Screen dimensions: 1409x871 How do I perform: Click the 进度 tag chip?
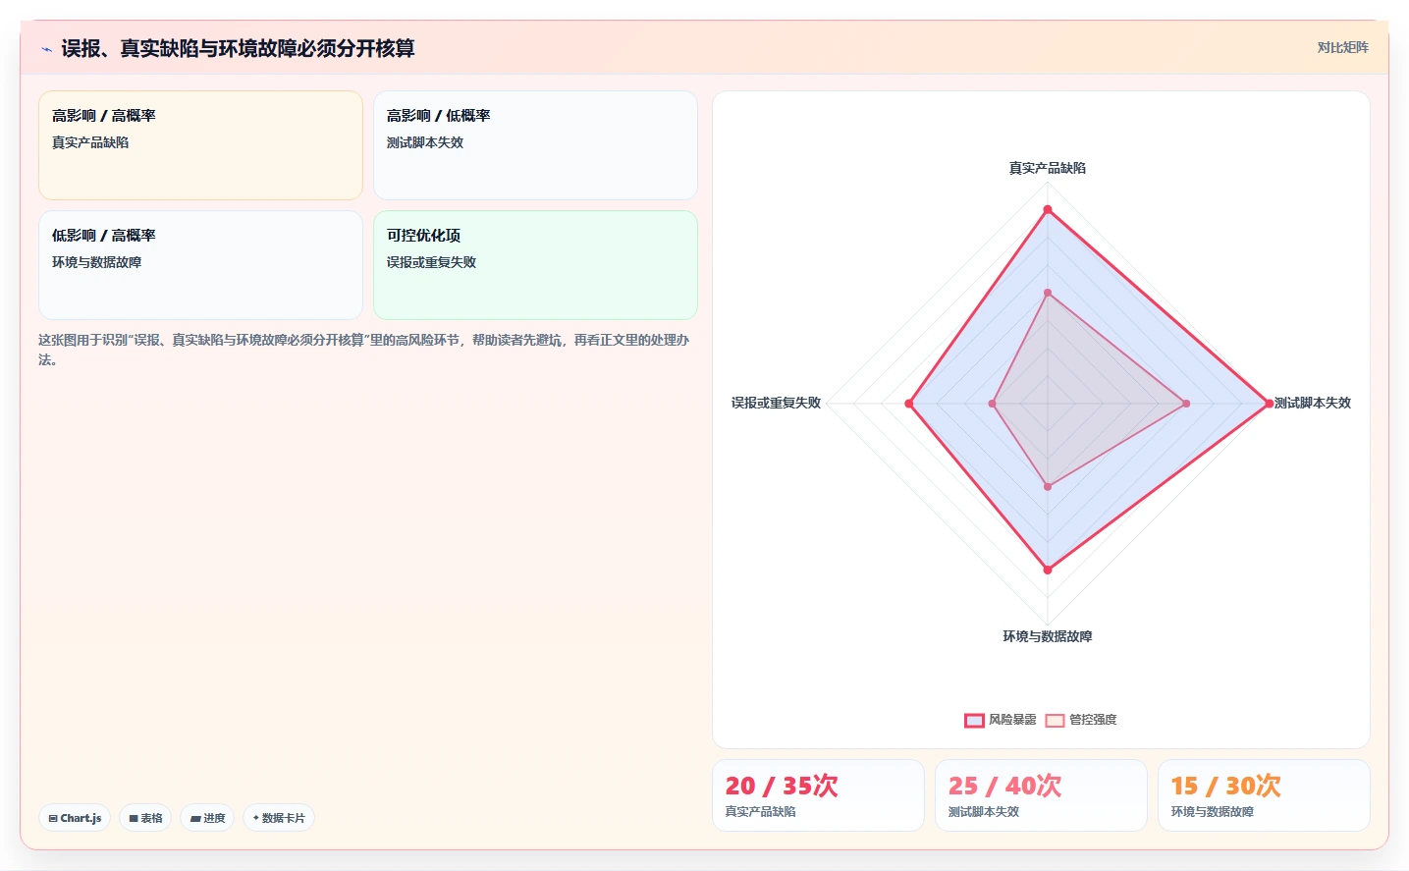(x=207, y=818)
